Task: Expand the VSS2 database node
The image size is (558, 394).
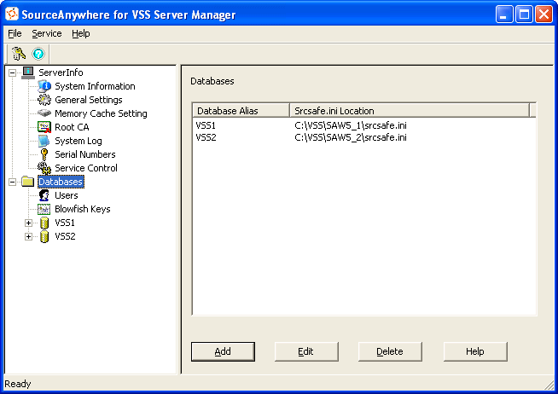Action: (28, 236)
